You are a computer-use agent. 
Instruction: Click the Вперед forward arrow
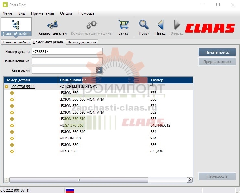click(177, 28)
